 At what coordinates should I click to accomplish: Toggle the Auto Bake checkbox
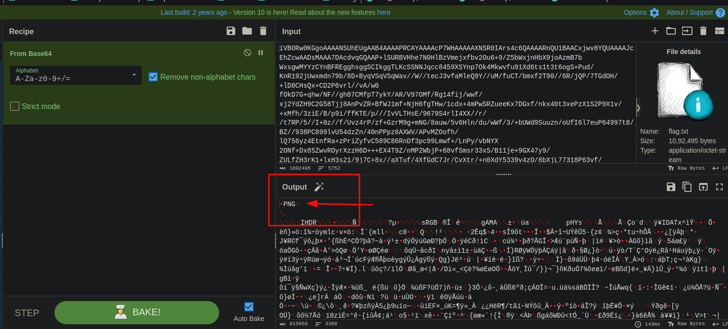[x=249, y=307]
